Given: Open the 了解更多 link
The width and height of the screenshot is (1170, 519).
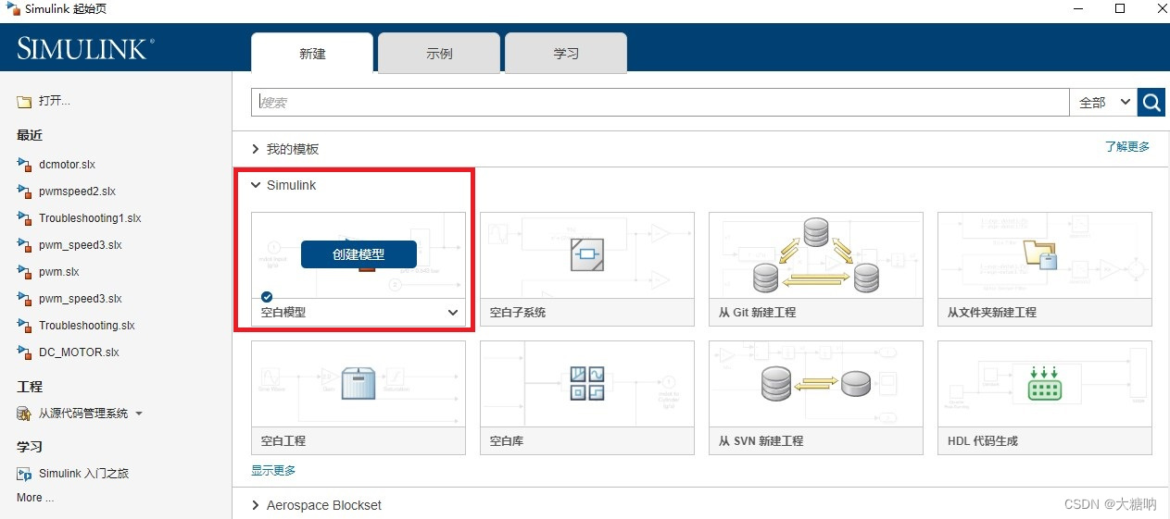Looking at the screenshot, I should click(x=1126, y=146).
